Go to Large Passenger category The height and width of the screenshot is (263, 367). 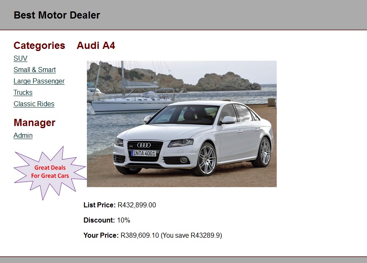pos(39,81)
